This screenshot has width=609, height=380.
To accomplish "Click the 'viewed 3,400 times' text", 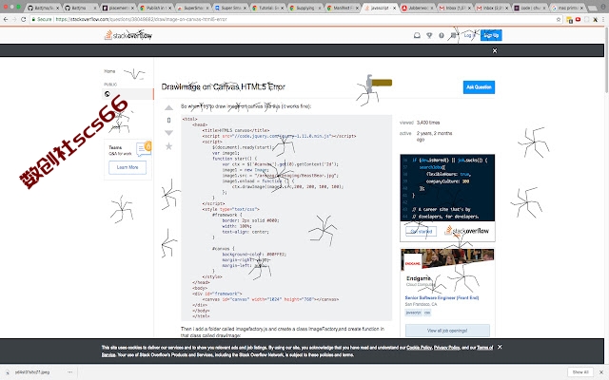I will coord(420,123).
